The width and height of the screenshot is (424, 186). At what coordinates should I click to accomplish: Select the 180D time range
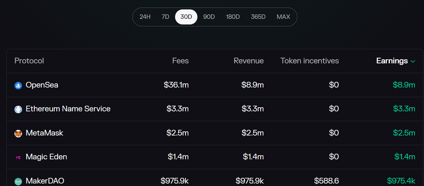(233, 17)
